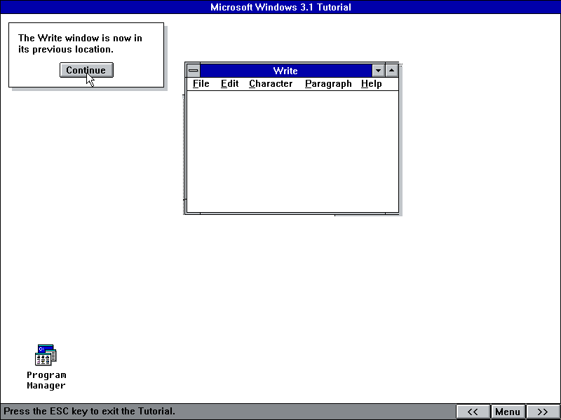This screenshot has width=561, height=420.
Task: Open the File menu in Write
Action: click(x=201, y=84)
